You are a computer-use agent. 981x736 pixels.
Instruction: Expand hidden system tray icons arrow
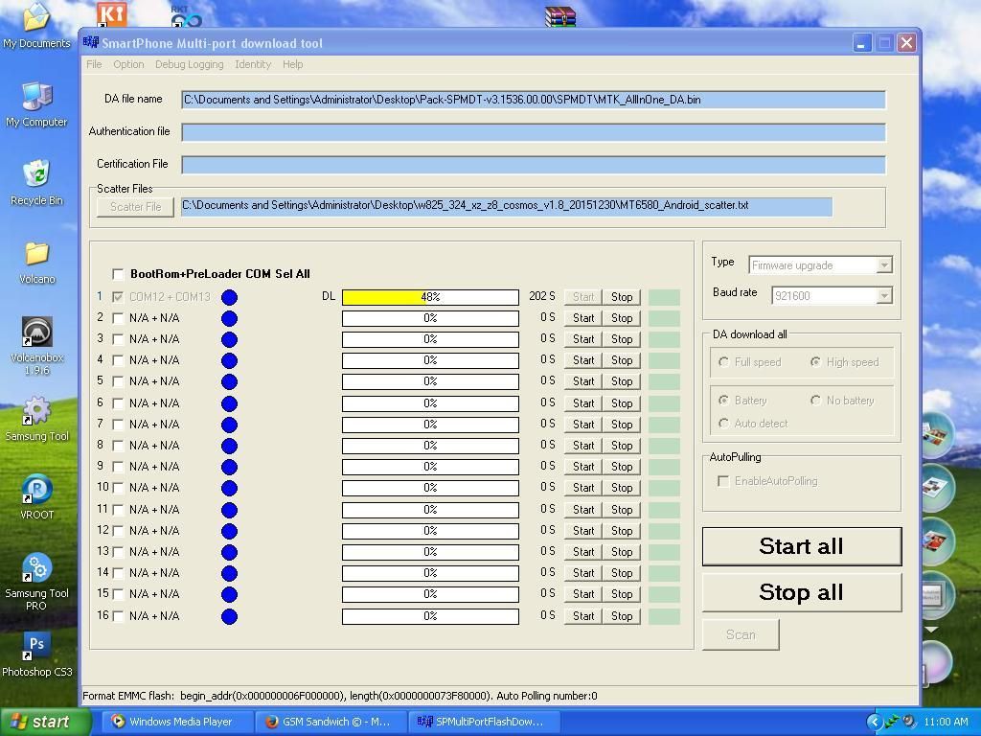(874, 722)
